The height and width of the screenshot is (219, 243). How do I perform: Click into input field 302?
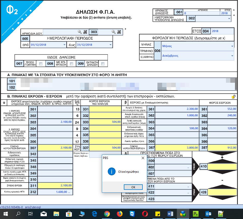click(x=55, y=116)
